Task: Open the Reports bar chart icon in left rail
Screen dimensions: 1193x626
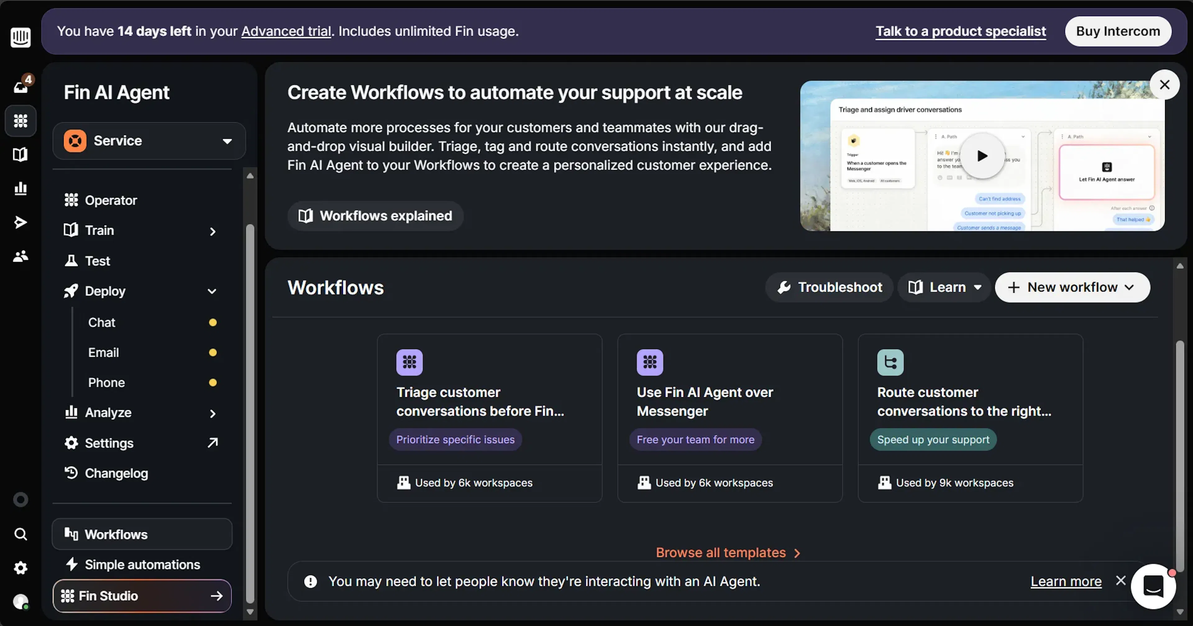Action: [x=21, y=188]
